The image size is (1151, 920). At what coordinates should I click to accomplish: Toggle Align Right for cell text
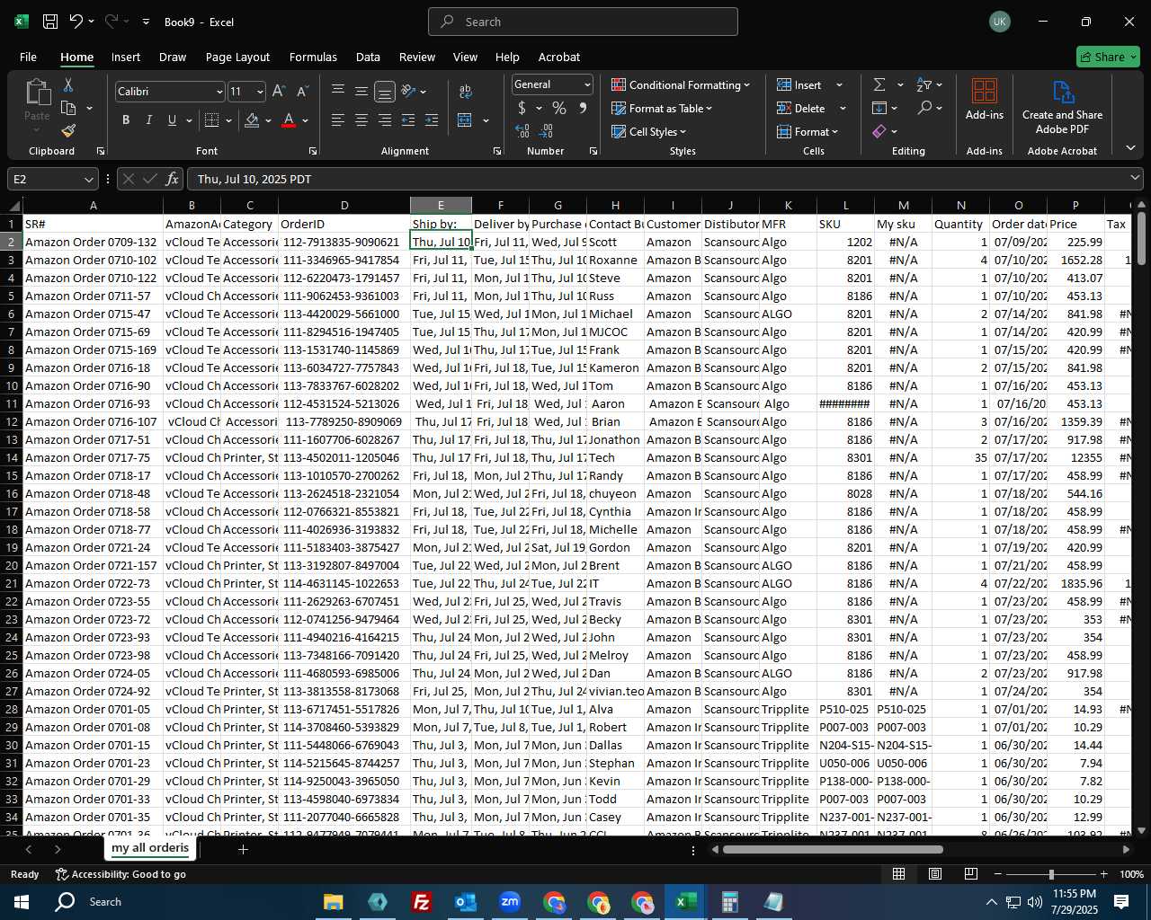[385, 120]
